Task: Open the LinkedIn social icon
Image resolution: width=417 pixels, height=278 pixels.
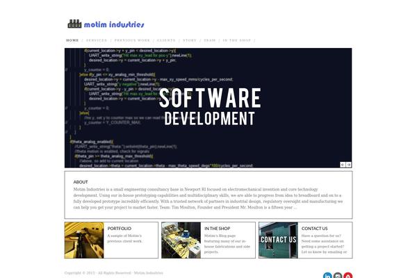Action: [327, 275]
